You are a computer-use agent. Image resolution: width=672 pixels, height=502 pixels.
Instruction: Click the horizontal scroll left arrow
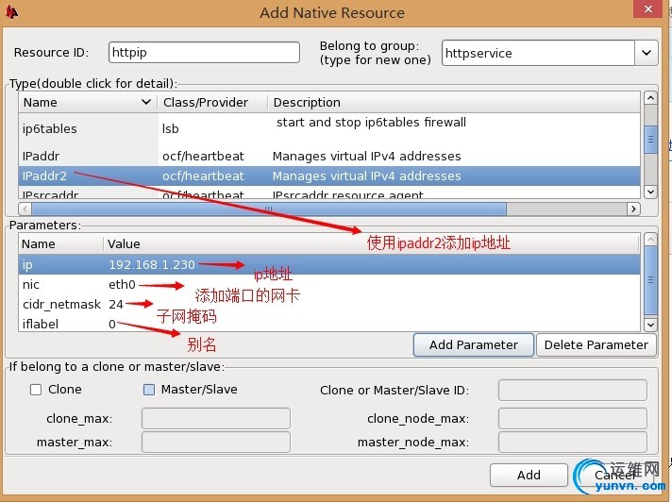tap(25, 209)
